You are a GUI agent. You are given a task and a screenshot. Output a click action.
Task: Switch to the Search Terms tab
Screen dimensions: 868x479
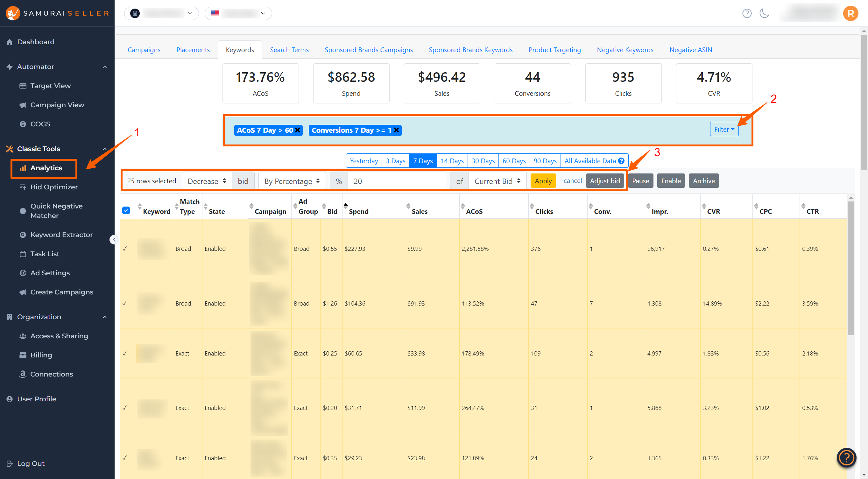pos(289,50)
